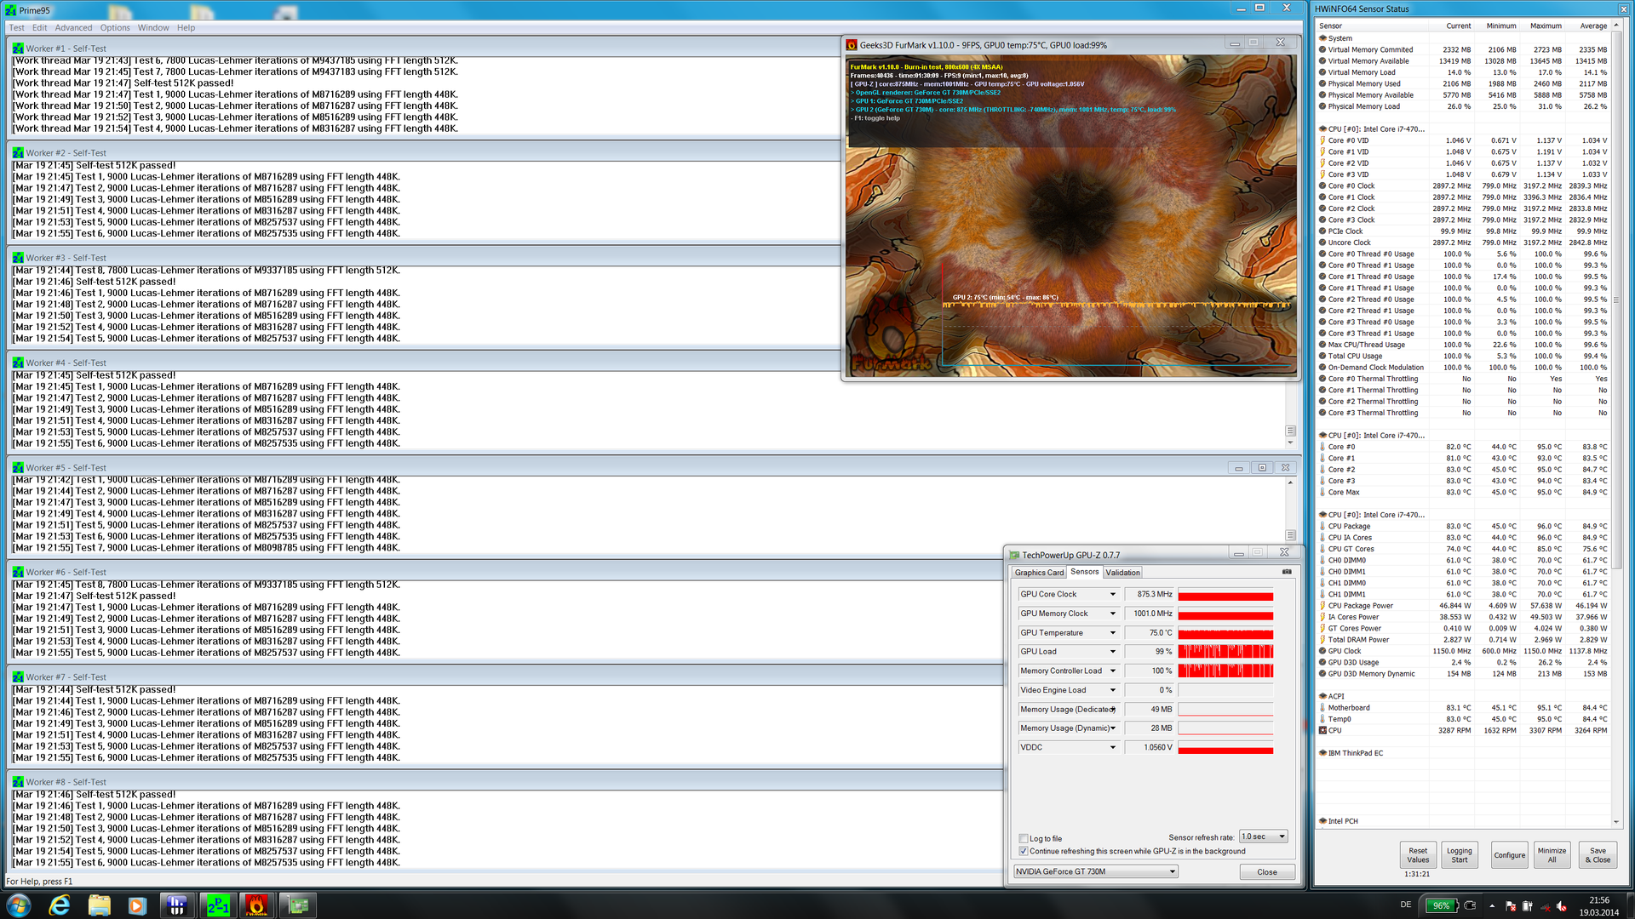Expand the GPU Temperature sensor dropdown

pos(1112,632)
